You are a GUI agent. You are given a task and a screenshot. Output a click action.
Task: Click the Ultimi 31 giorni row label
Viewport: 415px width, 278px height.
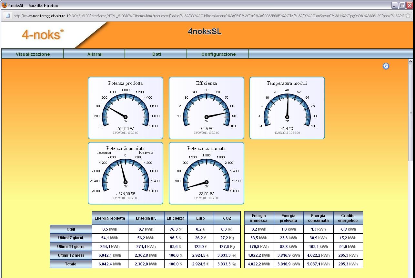click(71, 246)
